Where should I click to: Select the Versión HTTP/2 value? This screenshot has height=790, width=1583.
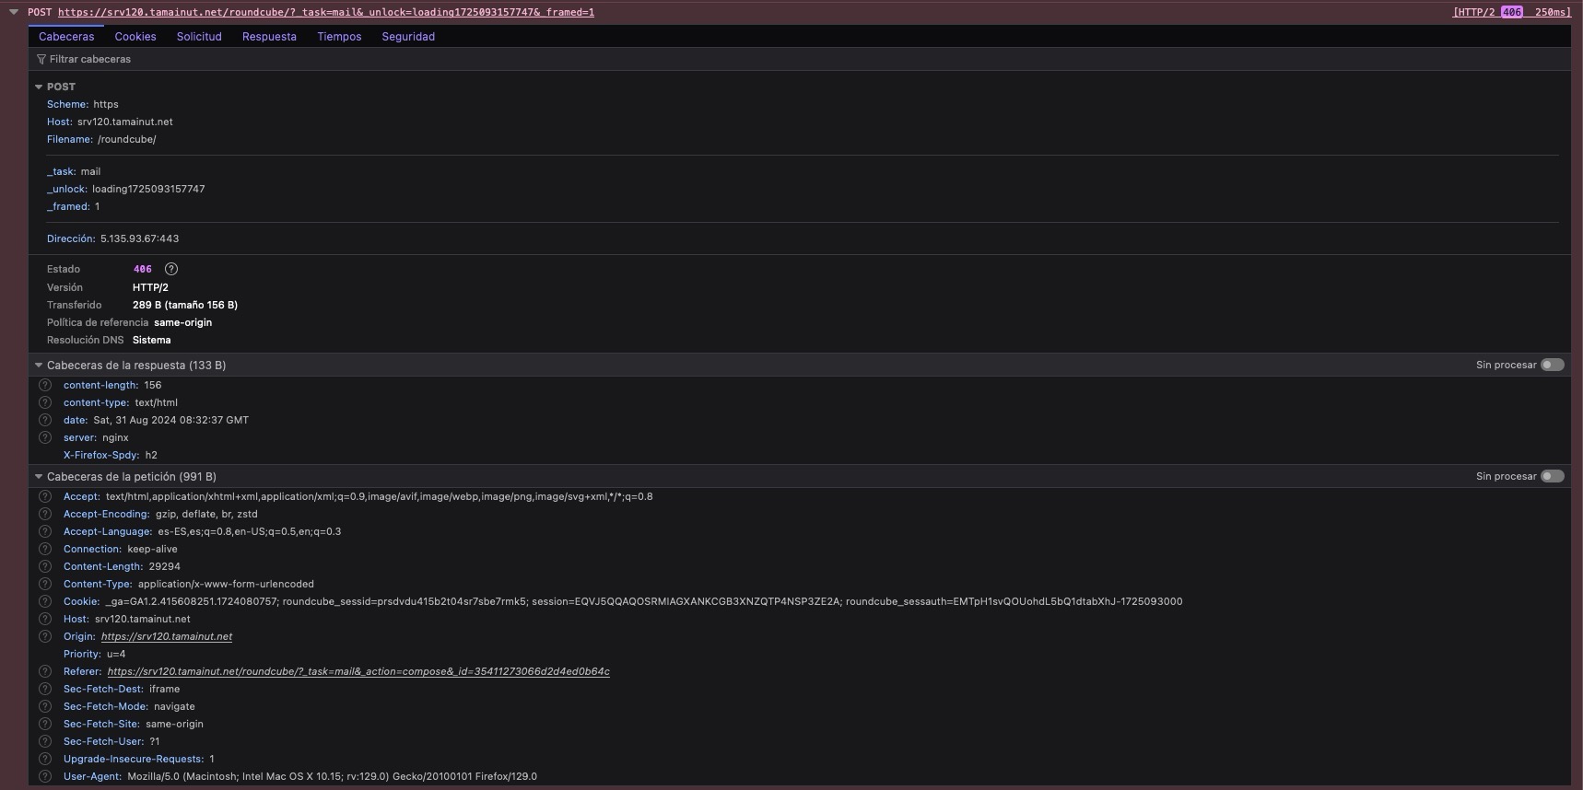click(x=150, y=287)
